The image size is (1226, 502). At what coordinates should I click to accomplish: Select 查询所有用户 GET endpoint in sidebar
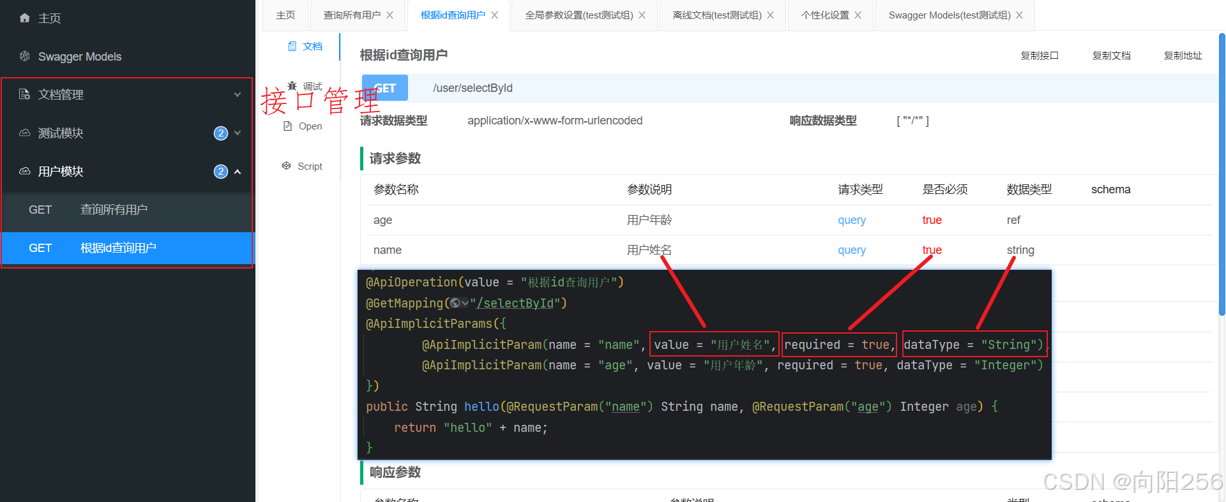tap(128, 209)
